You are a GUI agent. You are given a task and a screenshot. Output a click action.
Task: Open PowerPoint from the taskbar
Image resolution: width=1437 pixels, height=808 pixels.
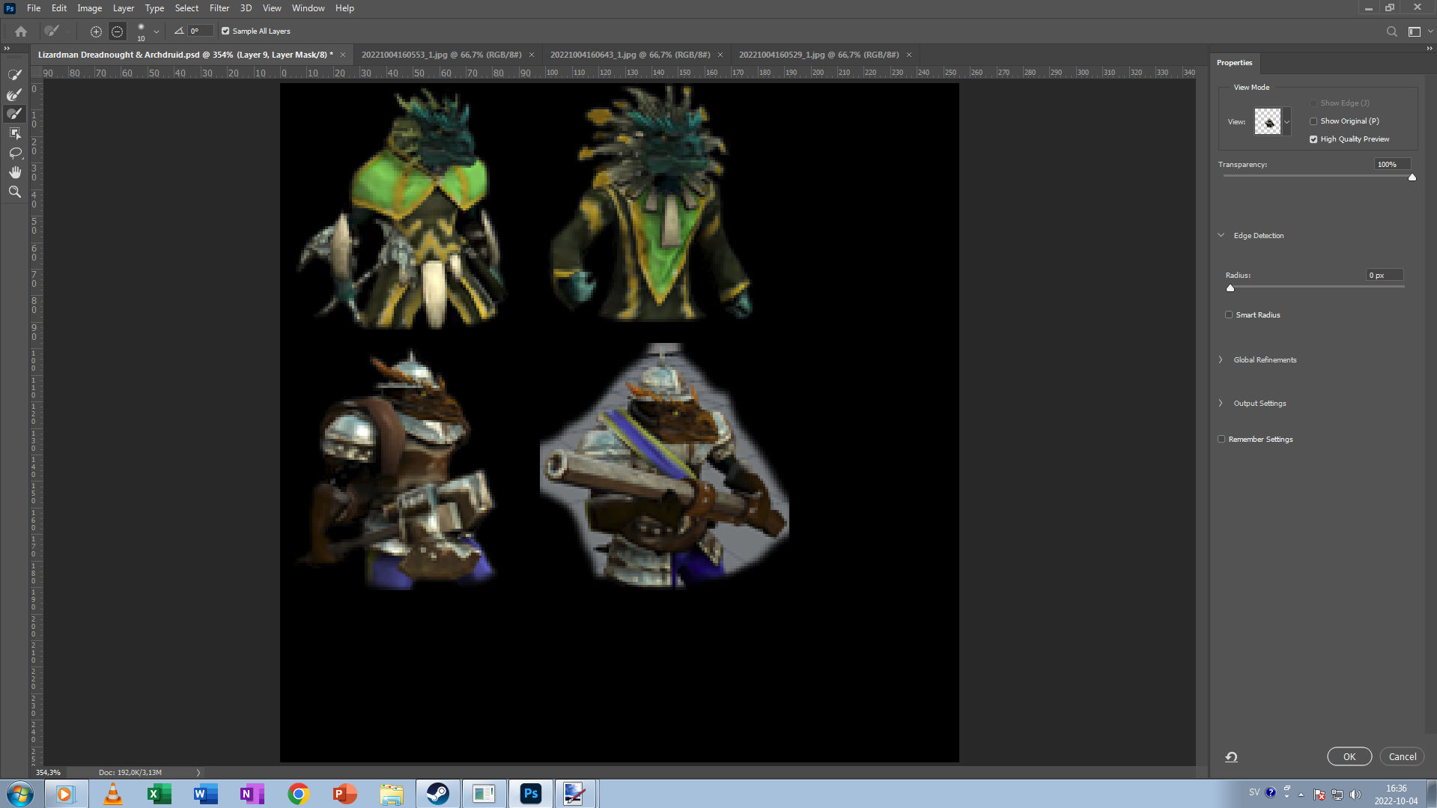click(344, 794)
